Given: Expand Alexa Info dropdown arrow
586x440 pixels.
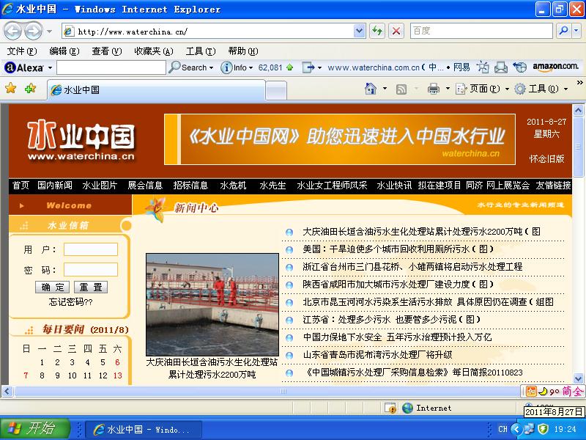Looking at the screenshot, I should click(x=251, y=67).
